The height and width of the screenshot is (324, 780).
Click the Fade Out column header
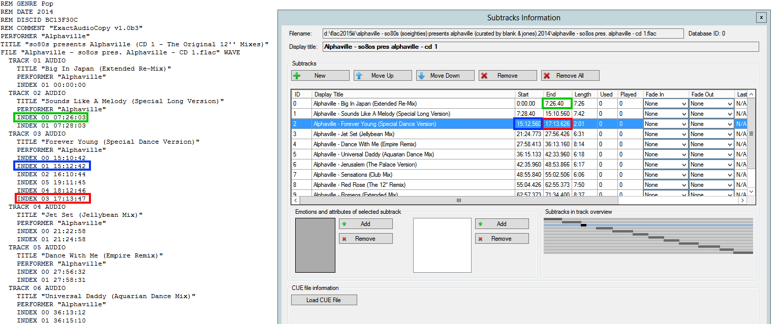point(711,94)
